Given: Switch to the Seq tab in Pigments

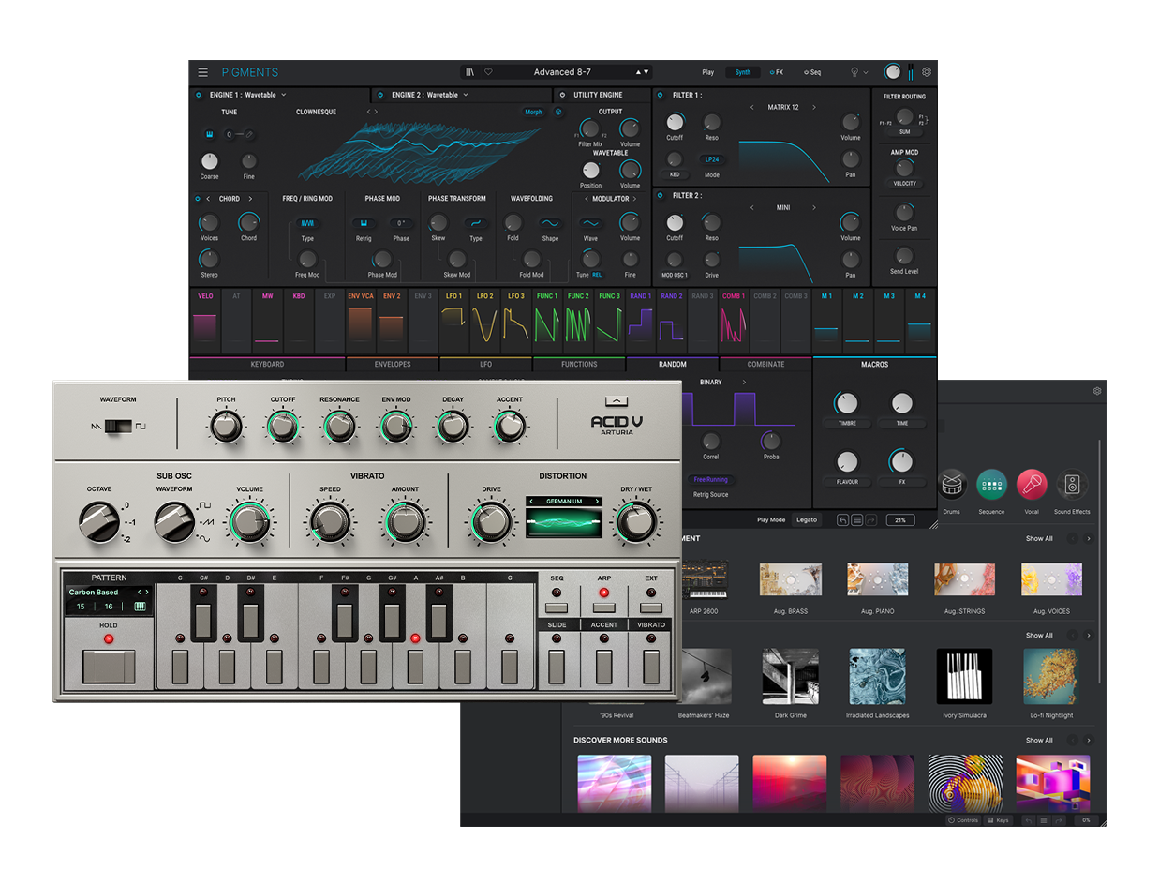Looking at the screenshot, I should pos(812,72).
